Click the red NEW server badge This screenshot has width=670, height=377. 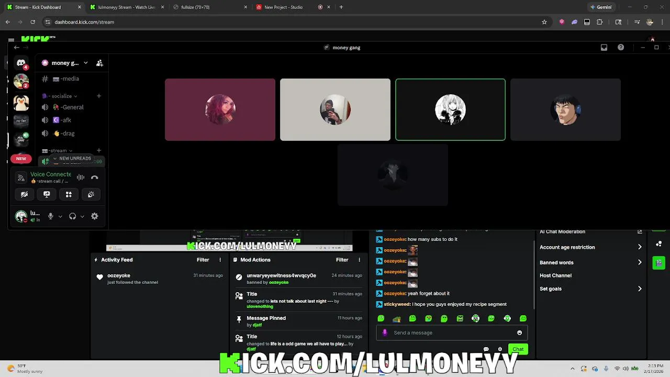(x=21, y=158)
